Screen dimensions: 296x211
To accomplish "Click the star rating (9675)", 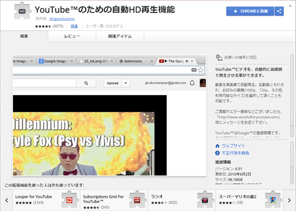I will (49, 26).
